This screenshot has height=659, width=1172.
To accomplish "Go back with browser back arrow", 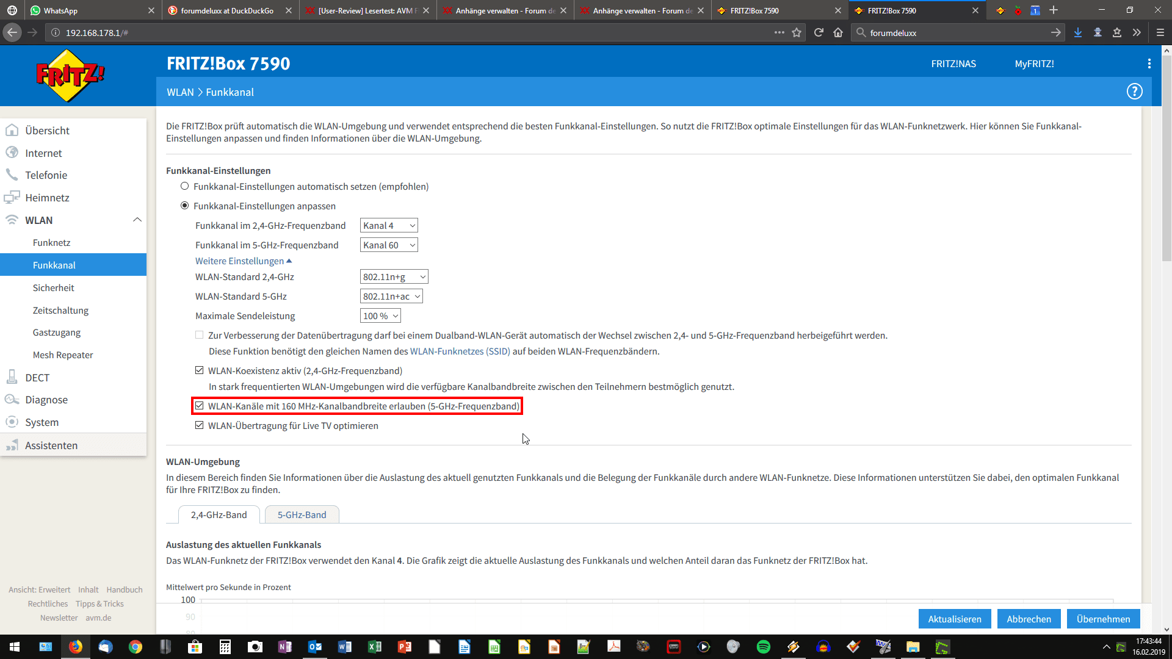I will click(12, 33).
